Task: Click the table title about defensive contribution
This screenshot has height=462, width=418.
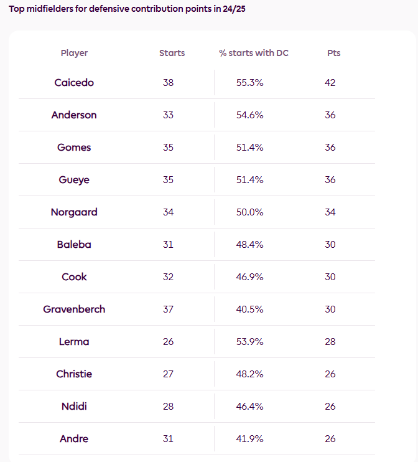Action: [127, 9]
